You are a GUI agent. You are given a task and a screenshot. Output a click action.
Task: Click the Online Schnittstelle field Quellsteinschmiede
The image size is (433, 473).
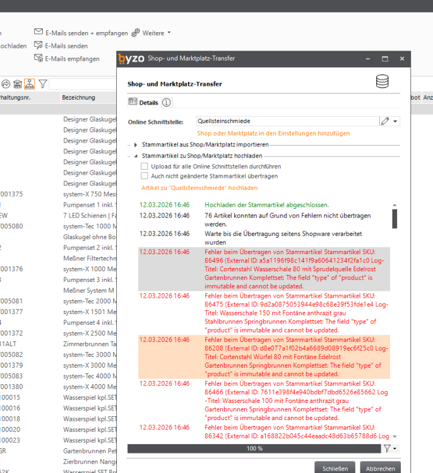tap(287, 121)
